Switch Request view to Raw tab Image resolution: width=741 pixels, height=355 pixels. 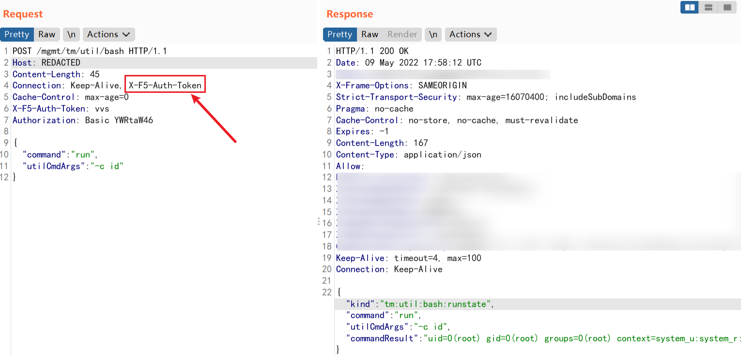[47, 34]
